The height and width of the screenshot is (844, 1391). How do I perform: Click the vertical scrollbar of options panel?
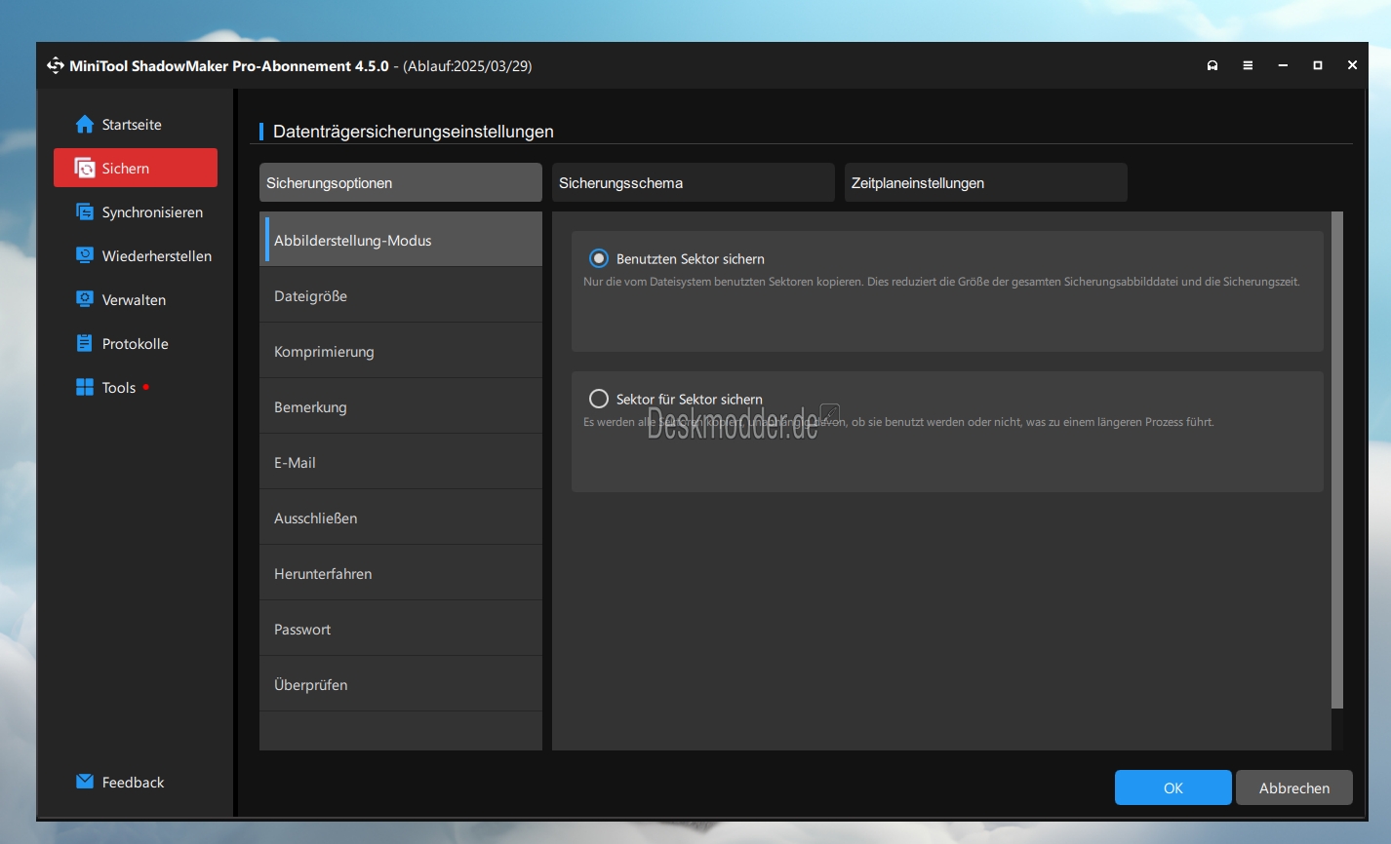tap(1337, 460)
